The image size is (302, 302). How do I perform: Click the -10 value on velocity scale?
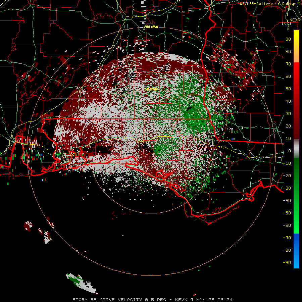click(287, 163)
